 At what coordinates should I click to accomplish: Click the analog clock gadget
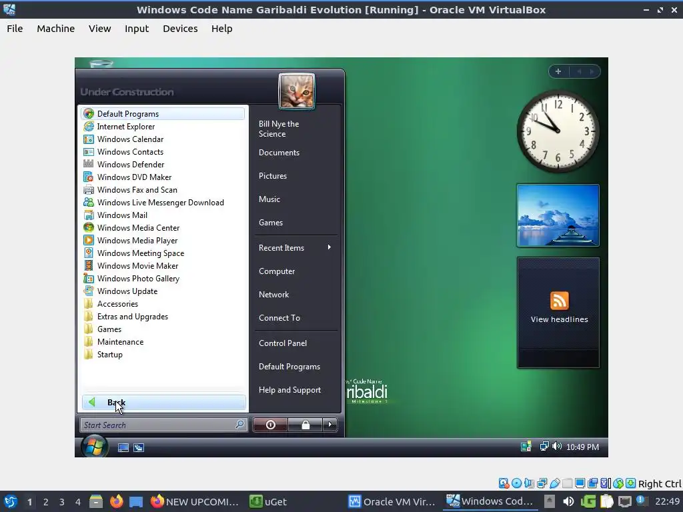[558, 131]
